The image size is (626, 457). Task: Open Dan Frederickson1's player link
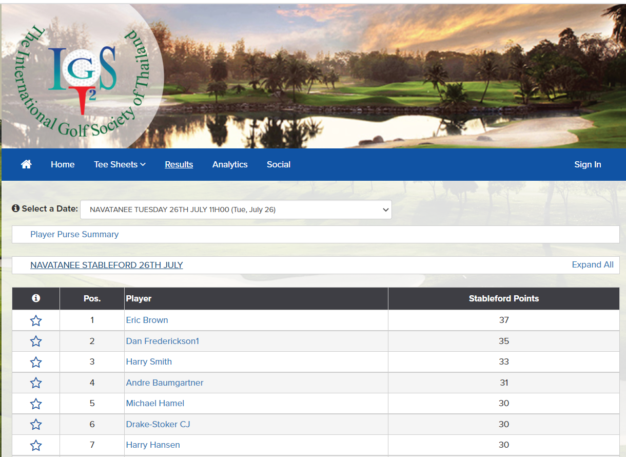tap(163, 341)
